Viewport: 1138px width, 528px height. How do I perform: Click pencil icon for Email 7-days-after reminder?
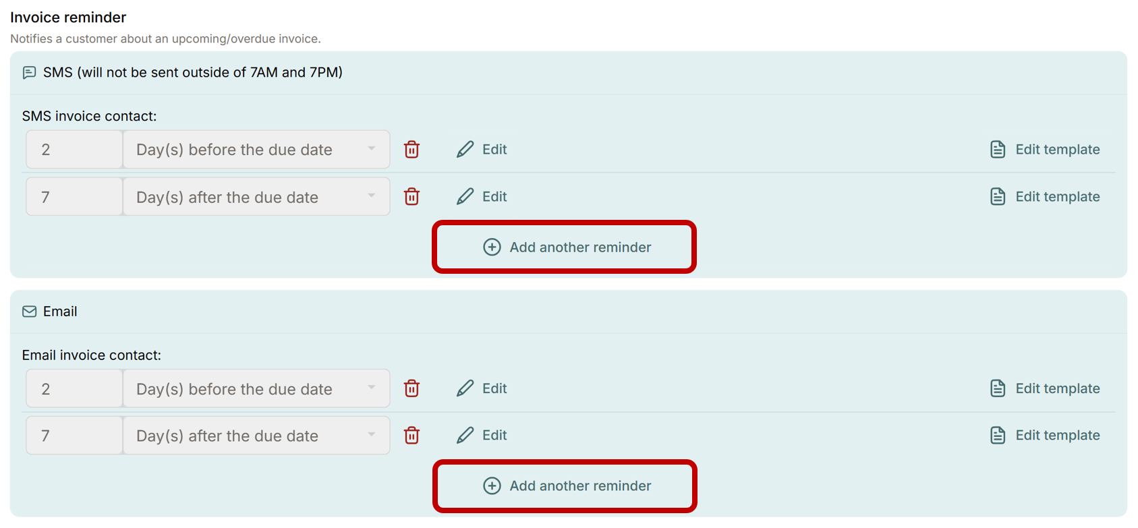coord(465,435)
